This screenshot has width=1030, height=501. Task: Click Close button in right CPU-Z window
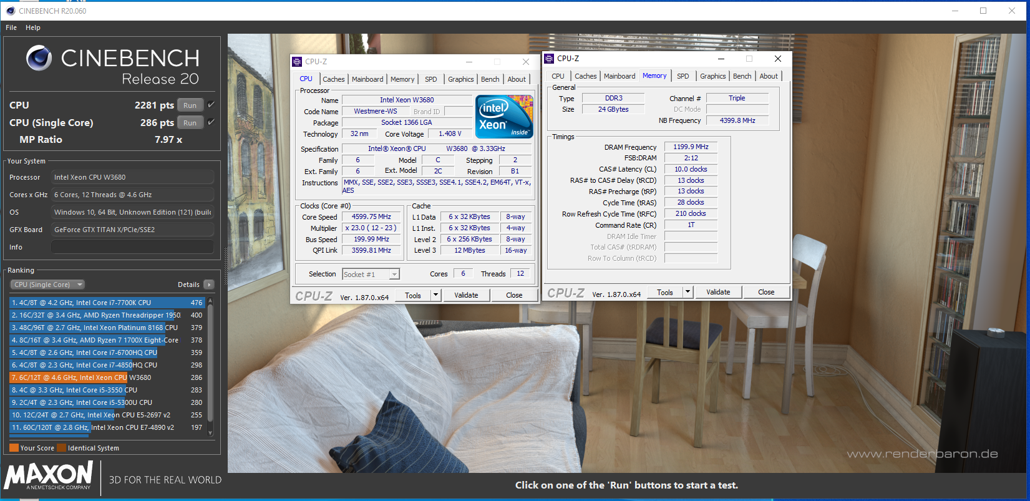pos(766,292)
